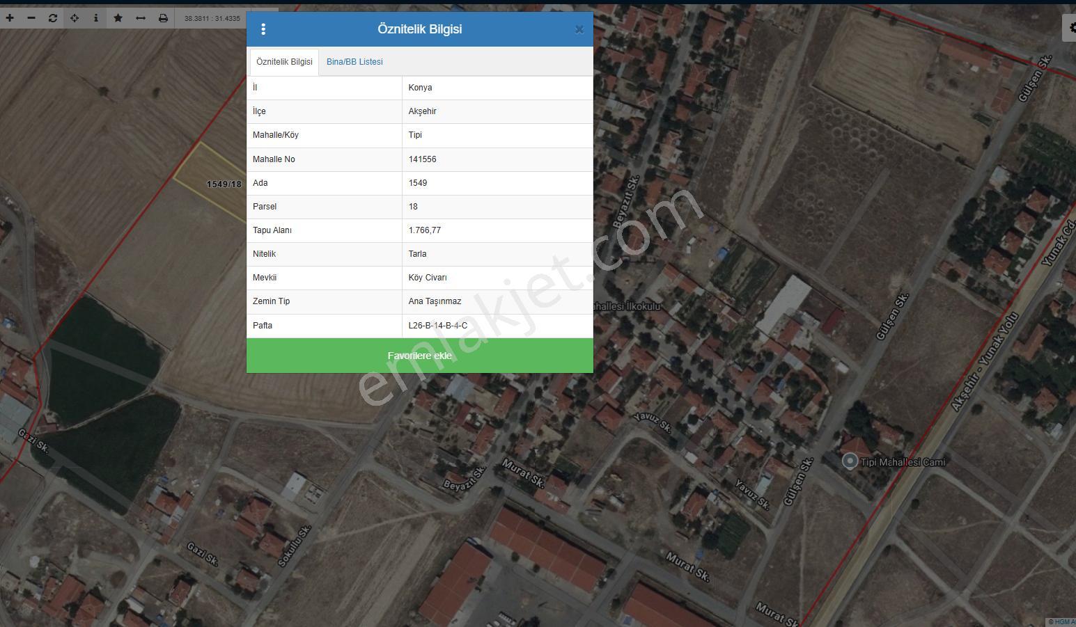1076x627 pixels.
Task: Select the info query tool
Action: click(96, 18)
